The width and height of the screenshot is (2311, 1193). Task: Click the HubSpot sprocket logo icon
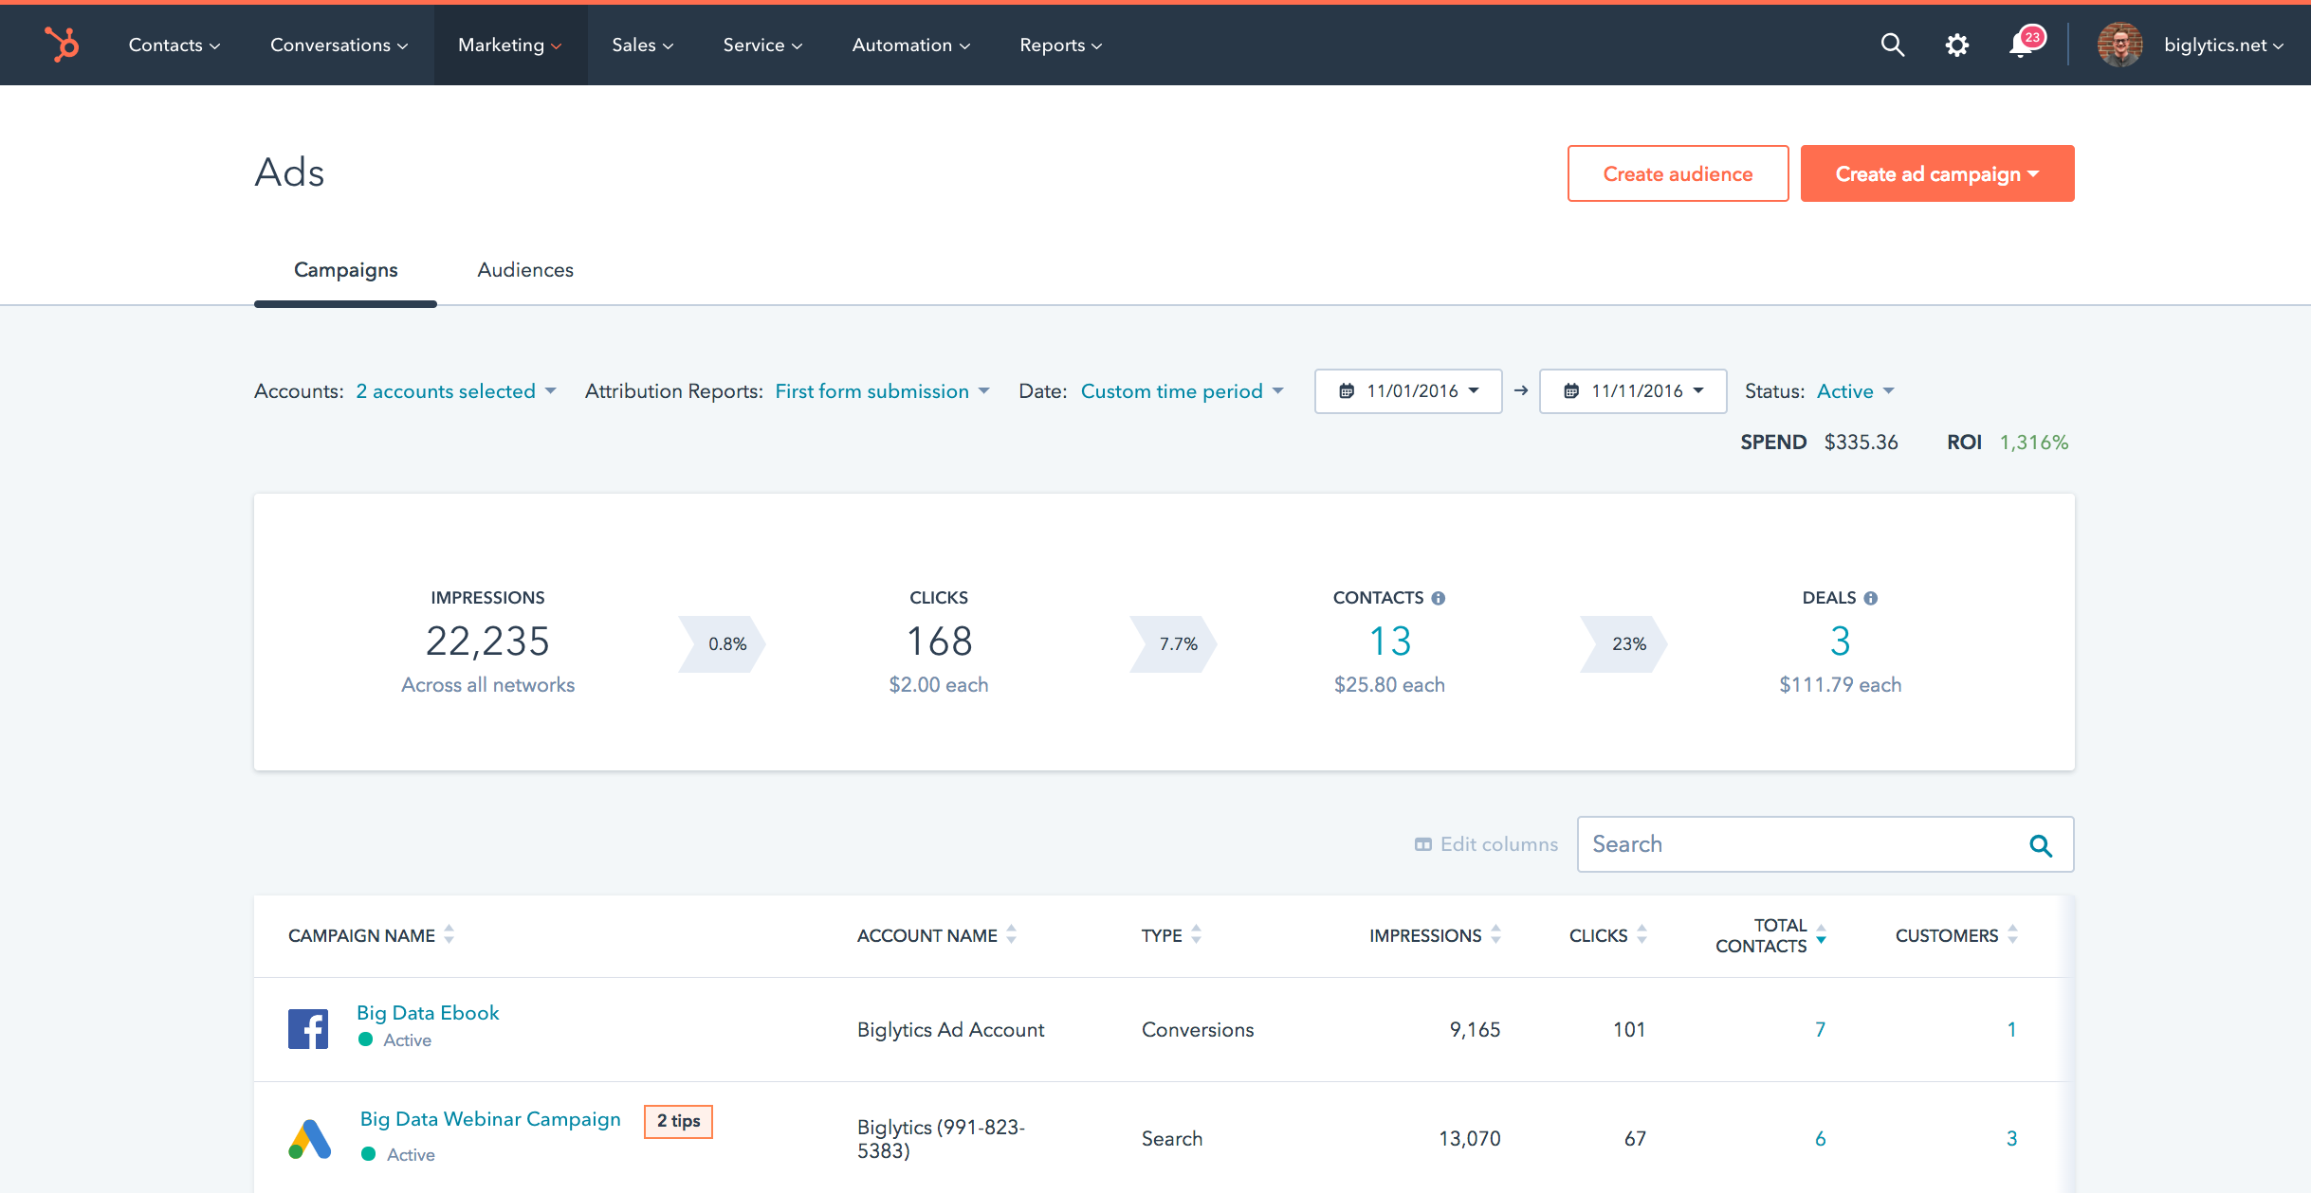click(x=58, y=45)
